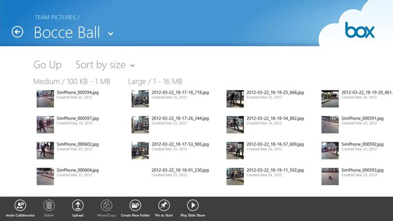393x221 pixels.
Task: Click the Go Up link
Action: 47,65
